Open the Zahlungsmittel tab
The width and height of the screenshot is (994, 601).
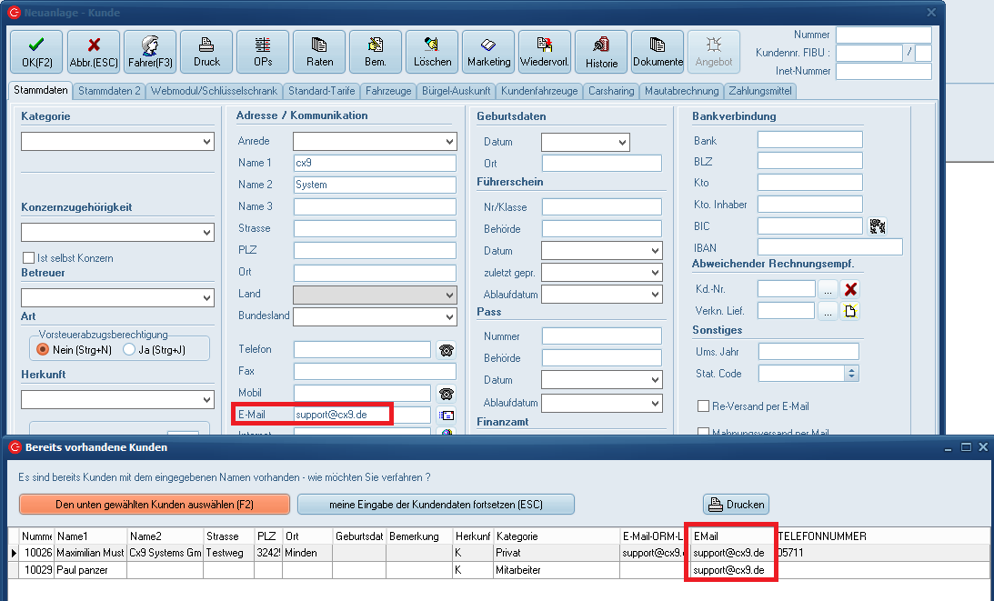tap(760, 91)
